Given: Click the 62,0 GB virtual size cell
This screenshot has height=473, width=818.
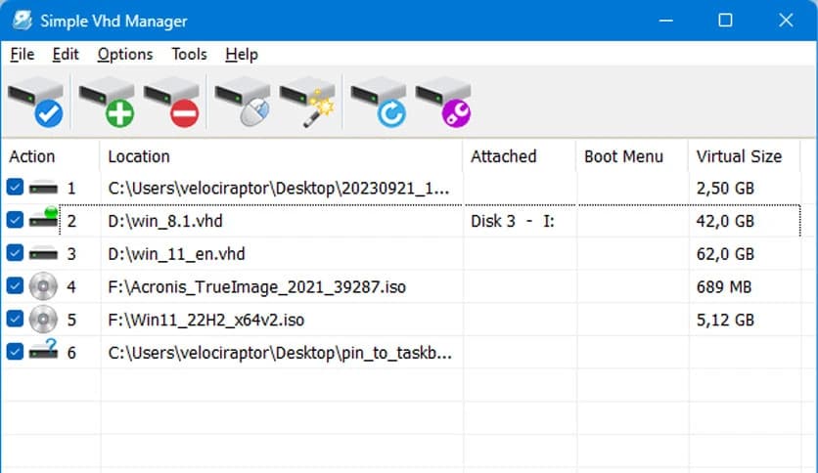Looking at the screenshot, I should click(x=725, y=254).
